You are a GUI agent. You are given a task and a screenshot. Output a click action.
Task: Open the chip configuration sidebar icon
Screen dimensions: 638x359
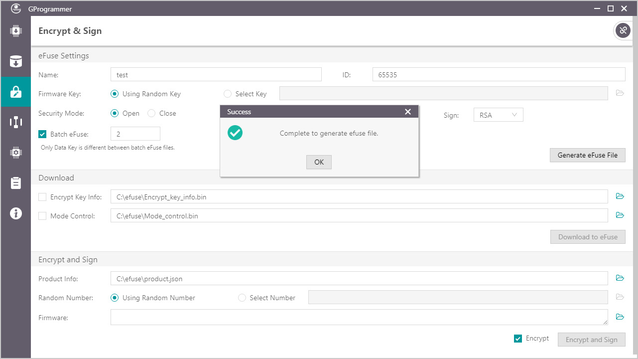16,153
